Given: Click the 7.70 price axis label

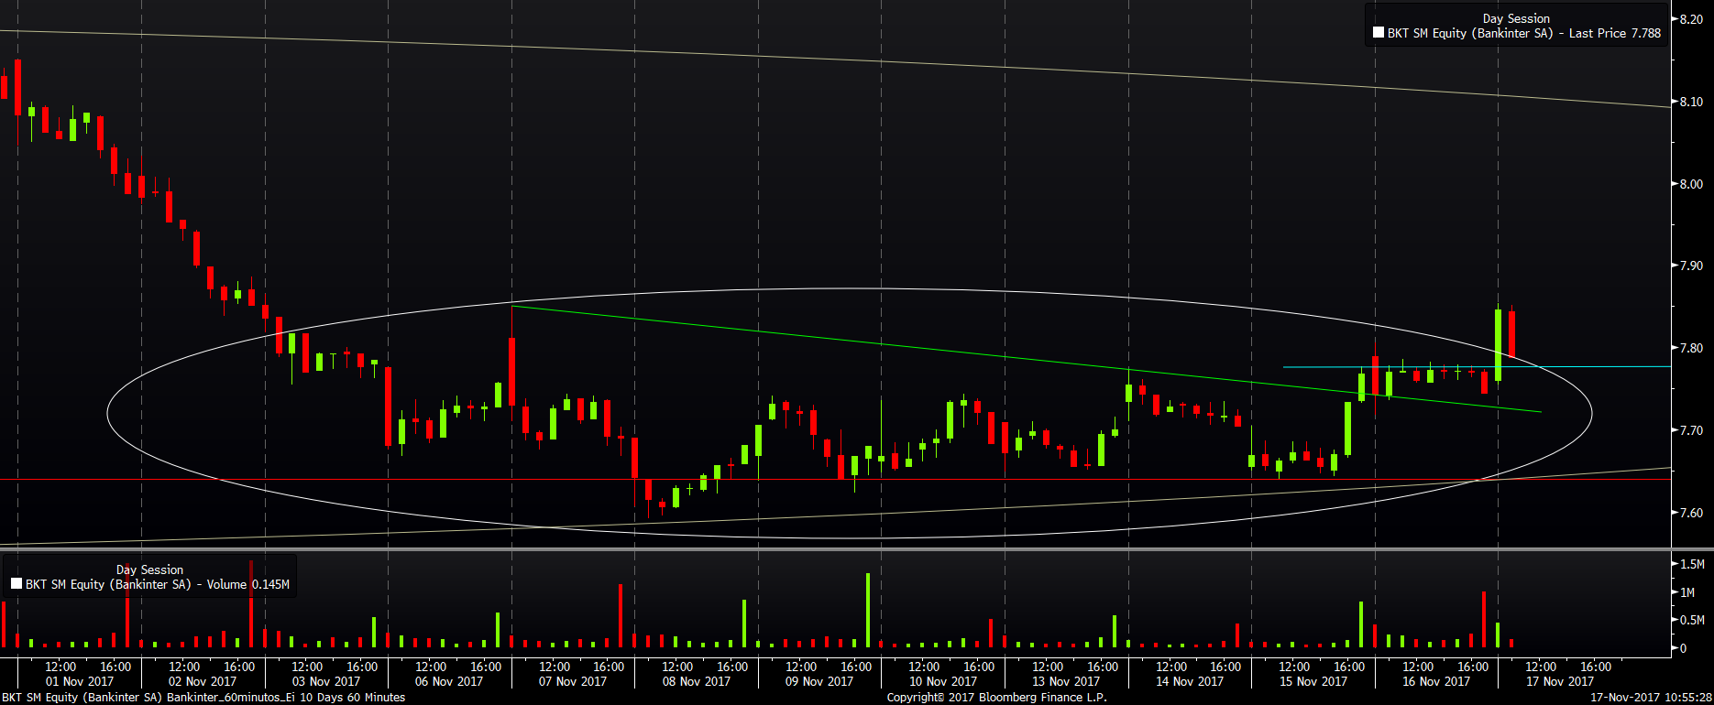Looking at the screenshot, I should coord(1692,430).
